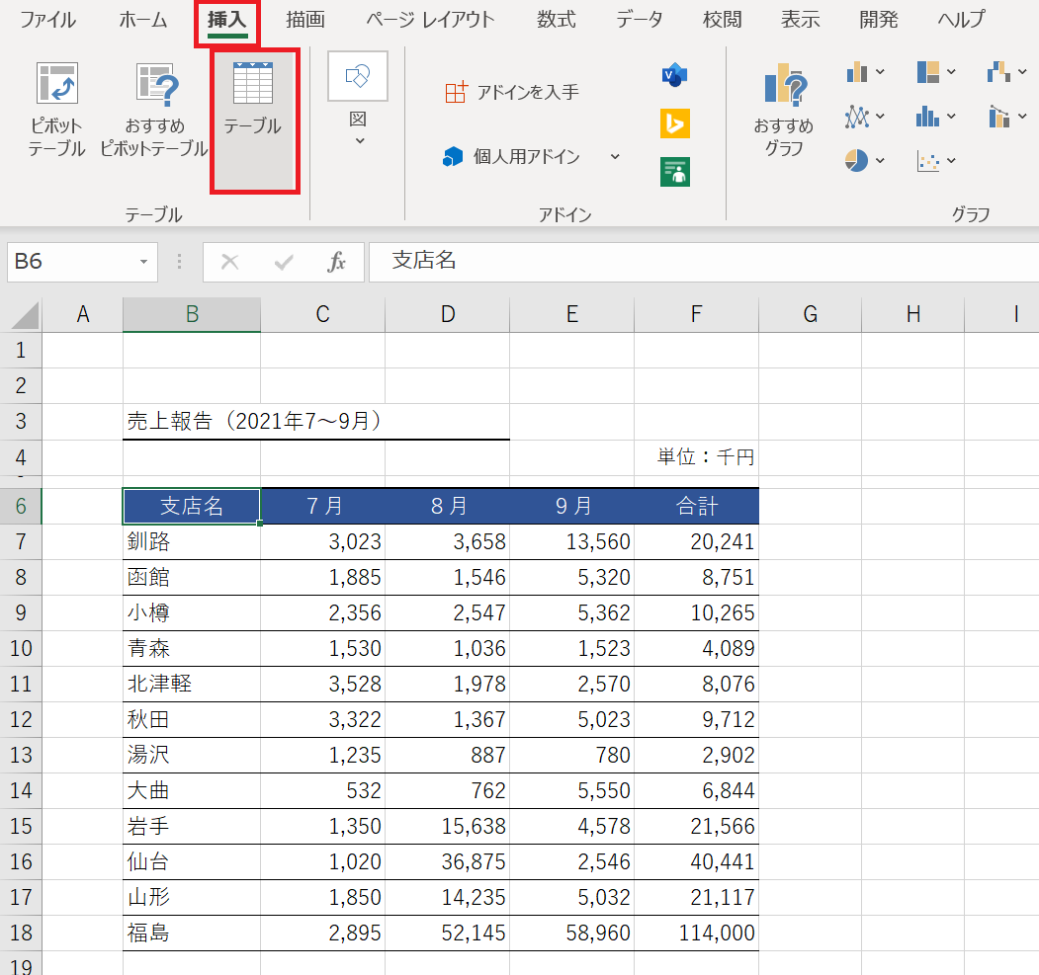This screenshot has height=975, width=1039.
Task: Click the formula bar containing 支店名
Action: click(x=704, y=262)
